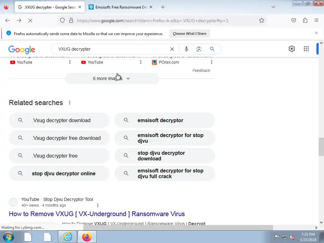Click Choose What I Share button
Viewport: 324px width, 243px height.
click(190, 34)
